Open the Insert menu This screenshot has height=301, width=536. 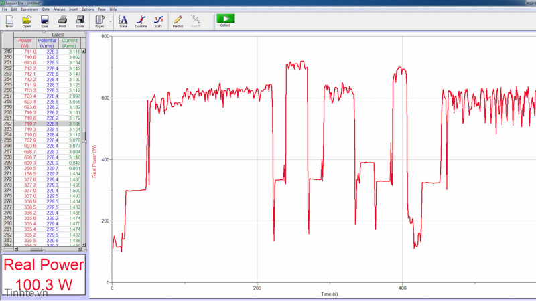pyautogui.click(x=74, y=9)
